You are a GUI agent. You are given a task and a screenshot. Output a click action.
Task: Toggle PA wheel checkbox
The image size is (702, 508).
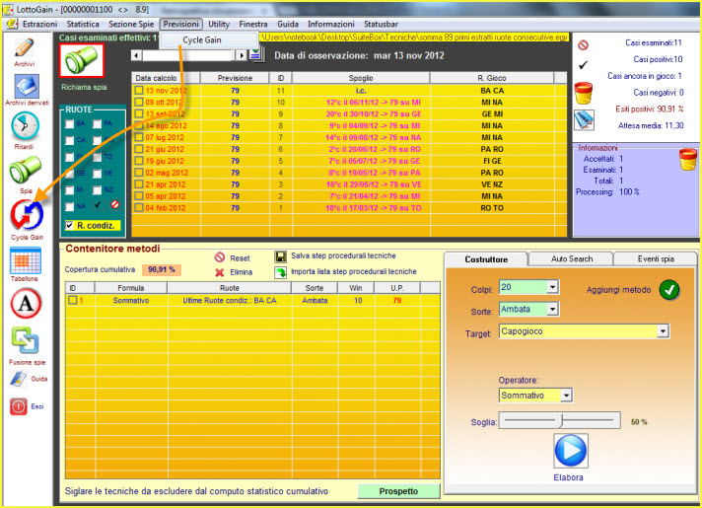point(98,123)
